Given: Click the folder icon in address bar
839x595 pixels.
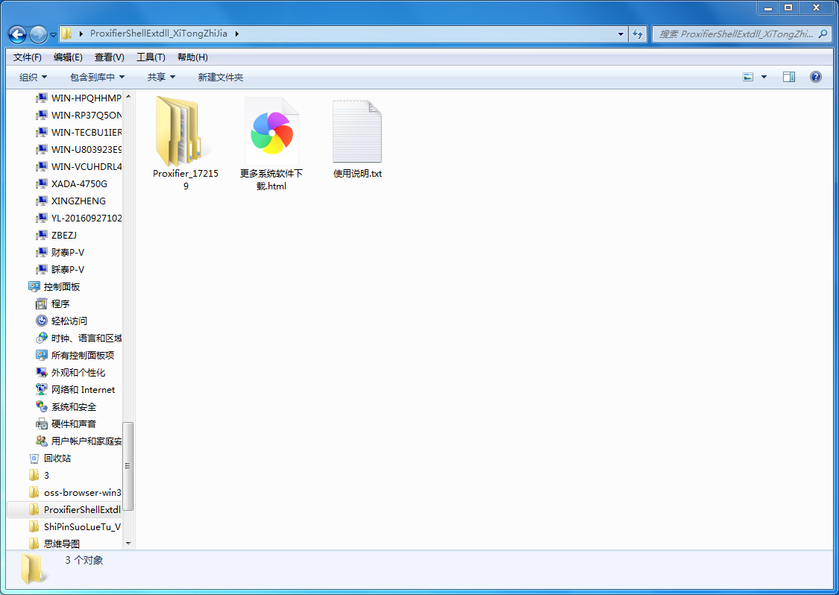Looking at the screenshot, I should (x=67, y=34).
